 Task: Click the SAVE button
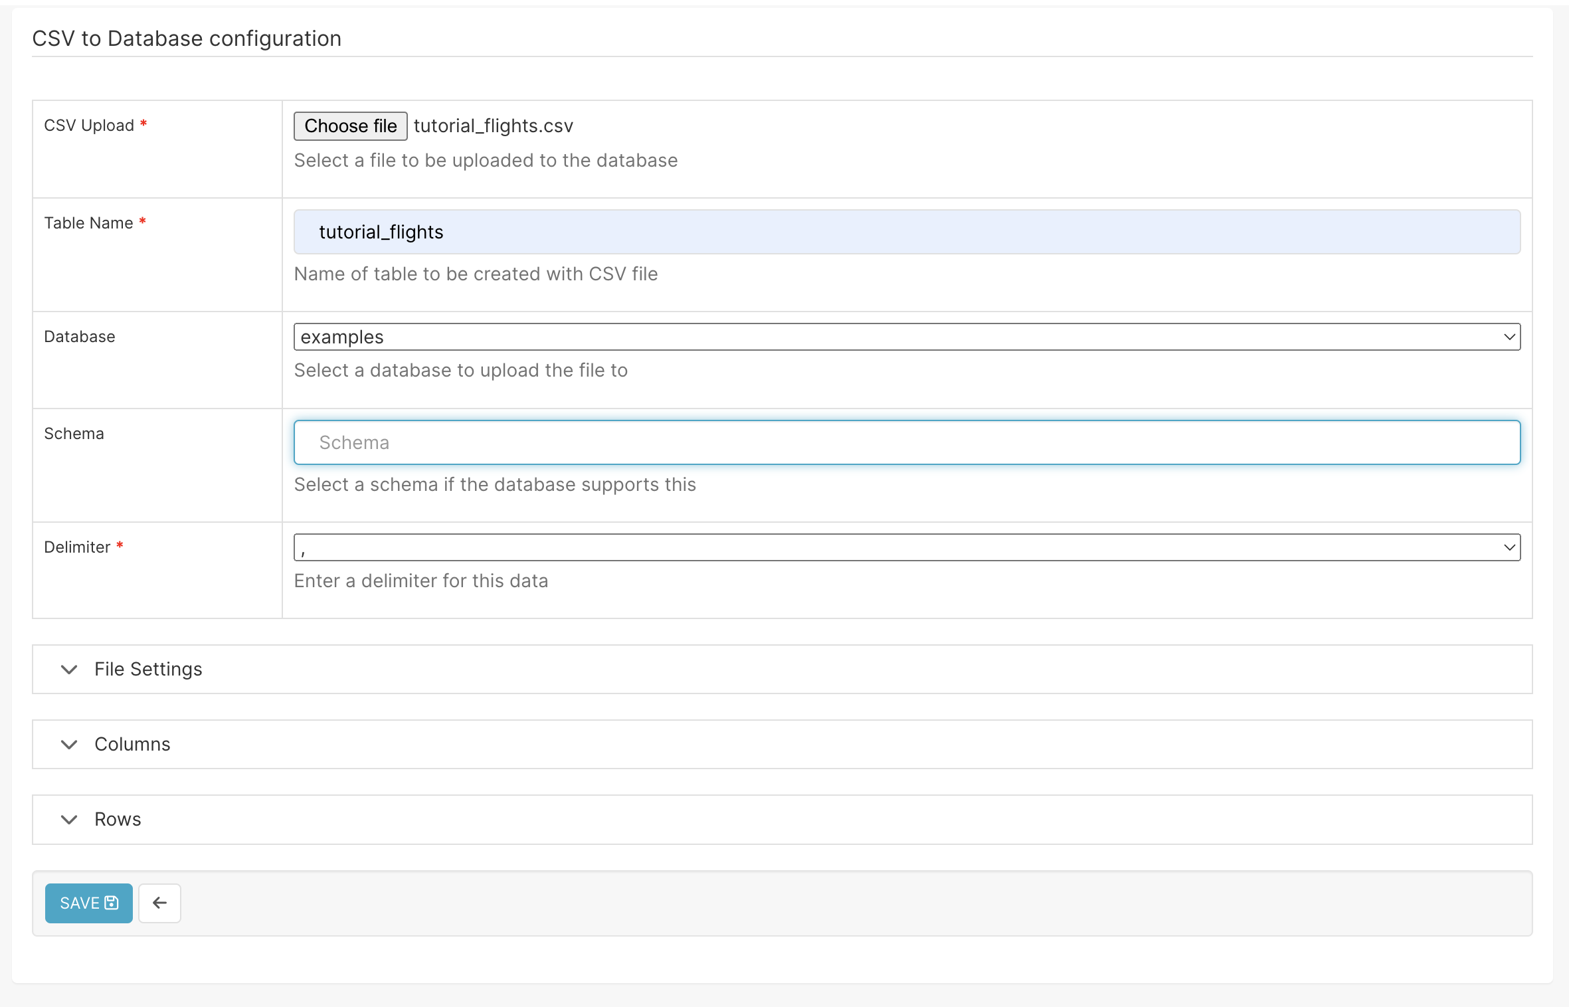pyautogui.click(x=88, y=903)
